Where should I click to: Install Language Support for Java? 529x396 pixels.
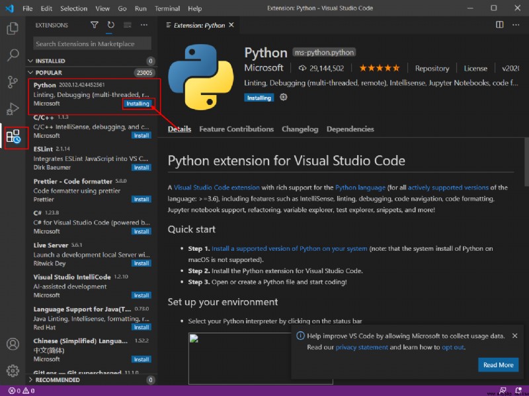(142, 327)
